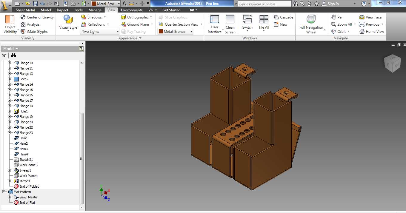Expand the Mirror3 tree node
This screenshot has width=406, height=213.
coord(9,181)
